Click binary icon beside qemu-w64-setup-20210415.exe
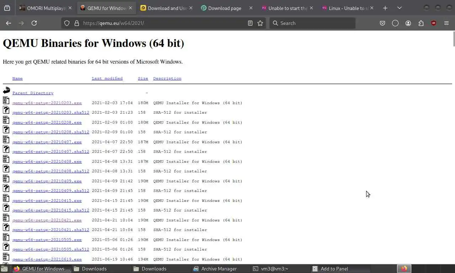Viewport: 455px width, 273px height. (6, 198)
